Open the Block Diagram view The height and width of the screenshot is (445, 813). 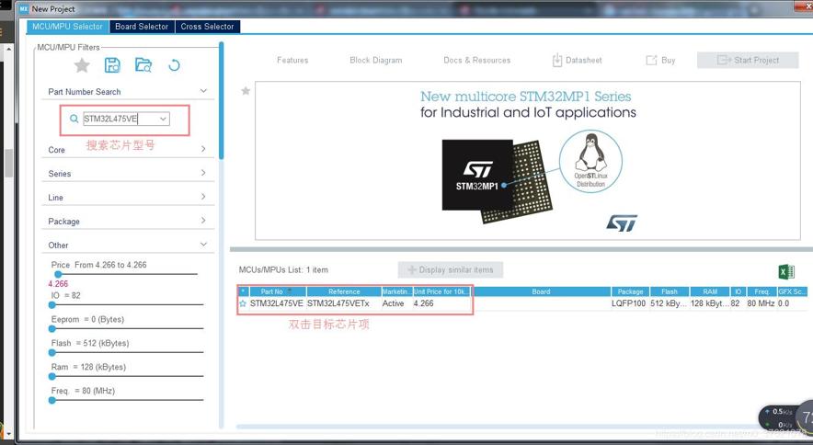(x=376, y=60)
